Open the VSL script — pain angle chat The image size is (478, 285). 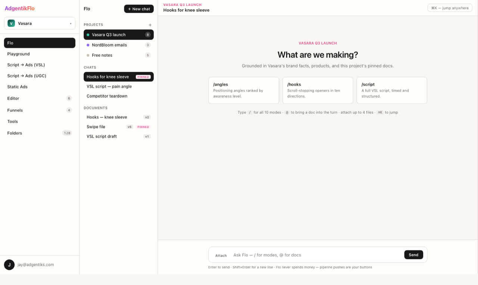click(119, 86)
